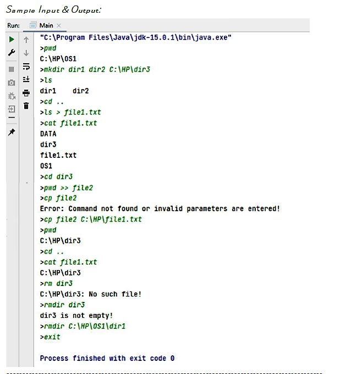Click the attach debugger bug icon
The image size is (346, 374).
(x=12, y=96)
